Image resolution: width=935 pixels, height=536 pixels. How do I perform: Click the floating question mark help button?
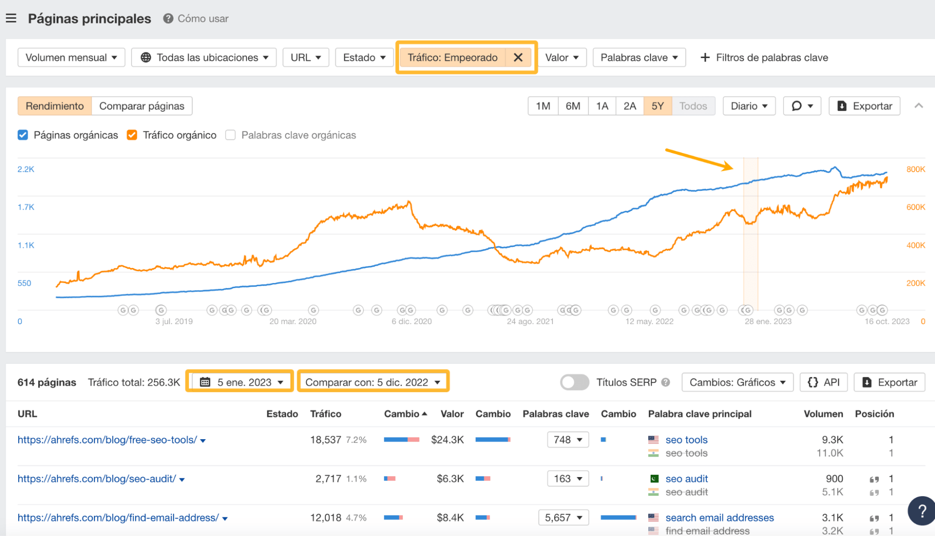921,510
